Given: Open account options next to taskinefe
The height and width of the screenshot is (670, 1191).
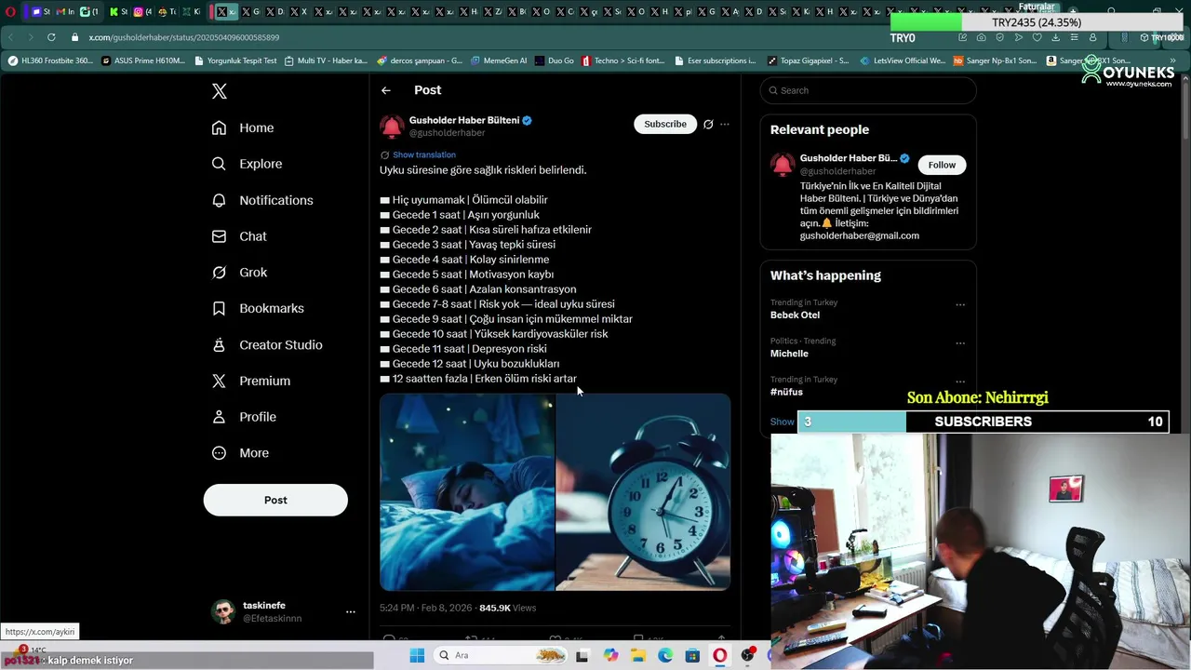Looking at the screenshot, I should [x=351, y=611].
